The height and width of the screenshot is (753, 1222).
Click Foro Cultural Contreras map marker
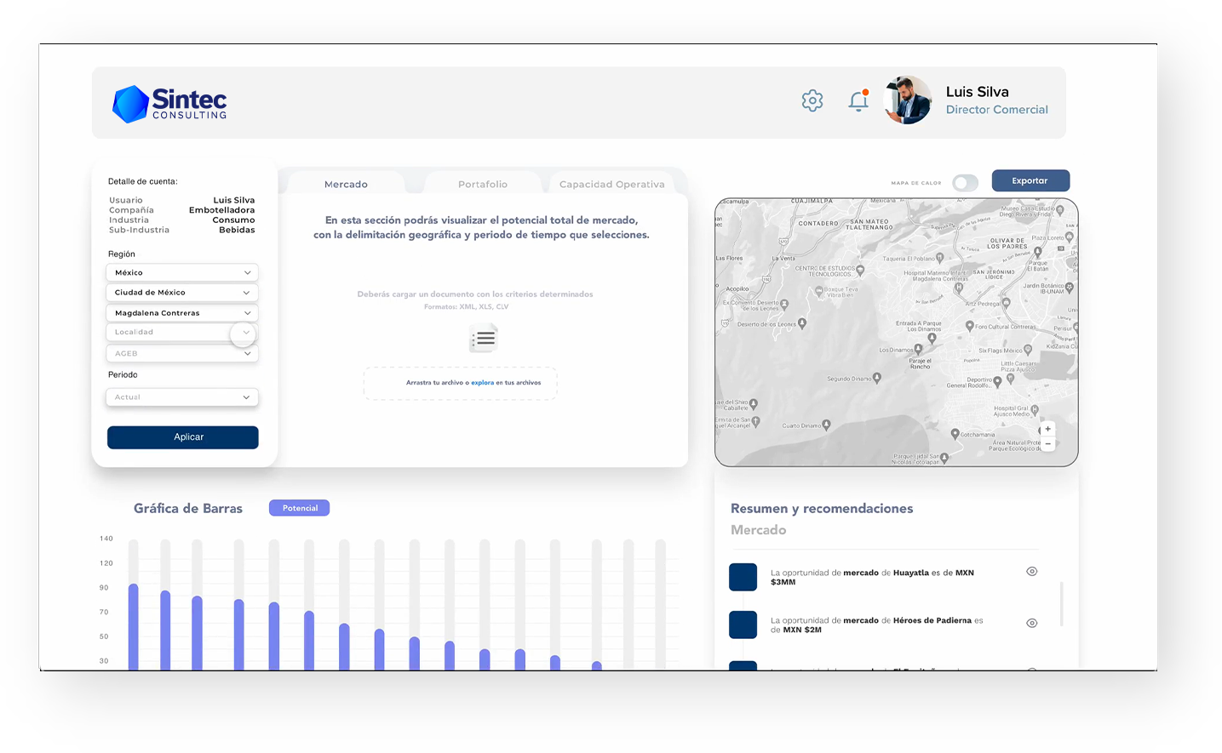click(x=970, y=326)
